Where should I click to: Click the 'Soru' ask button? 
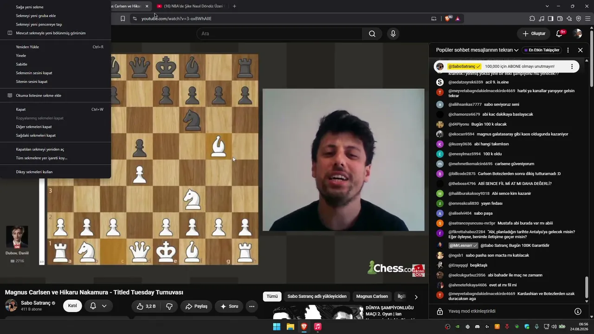(229, 306)
